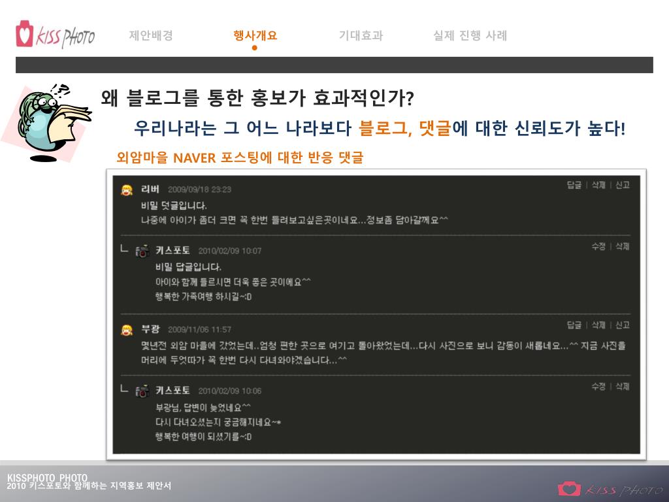Click the camera avatar on the 10:06 키스포토 reply
The height and width of the screenshot is (502, 669).
(142, 391)
